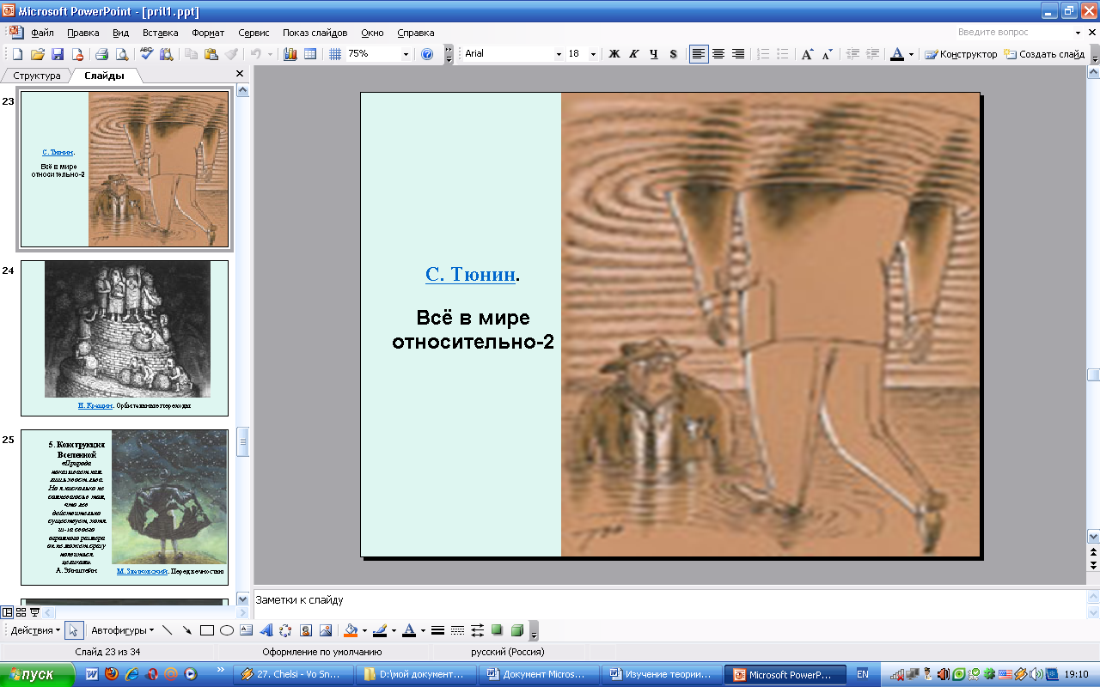This screenshot has height=687, width=1100.
Task: Switch to the Изучение теории taskbar window
Action: [x=662, y=675]
